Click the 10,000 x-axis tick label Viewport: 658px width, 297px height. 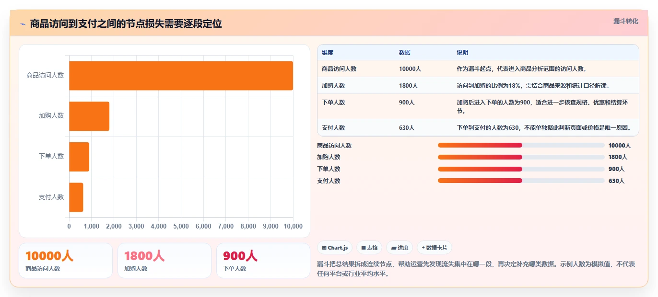293,226
